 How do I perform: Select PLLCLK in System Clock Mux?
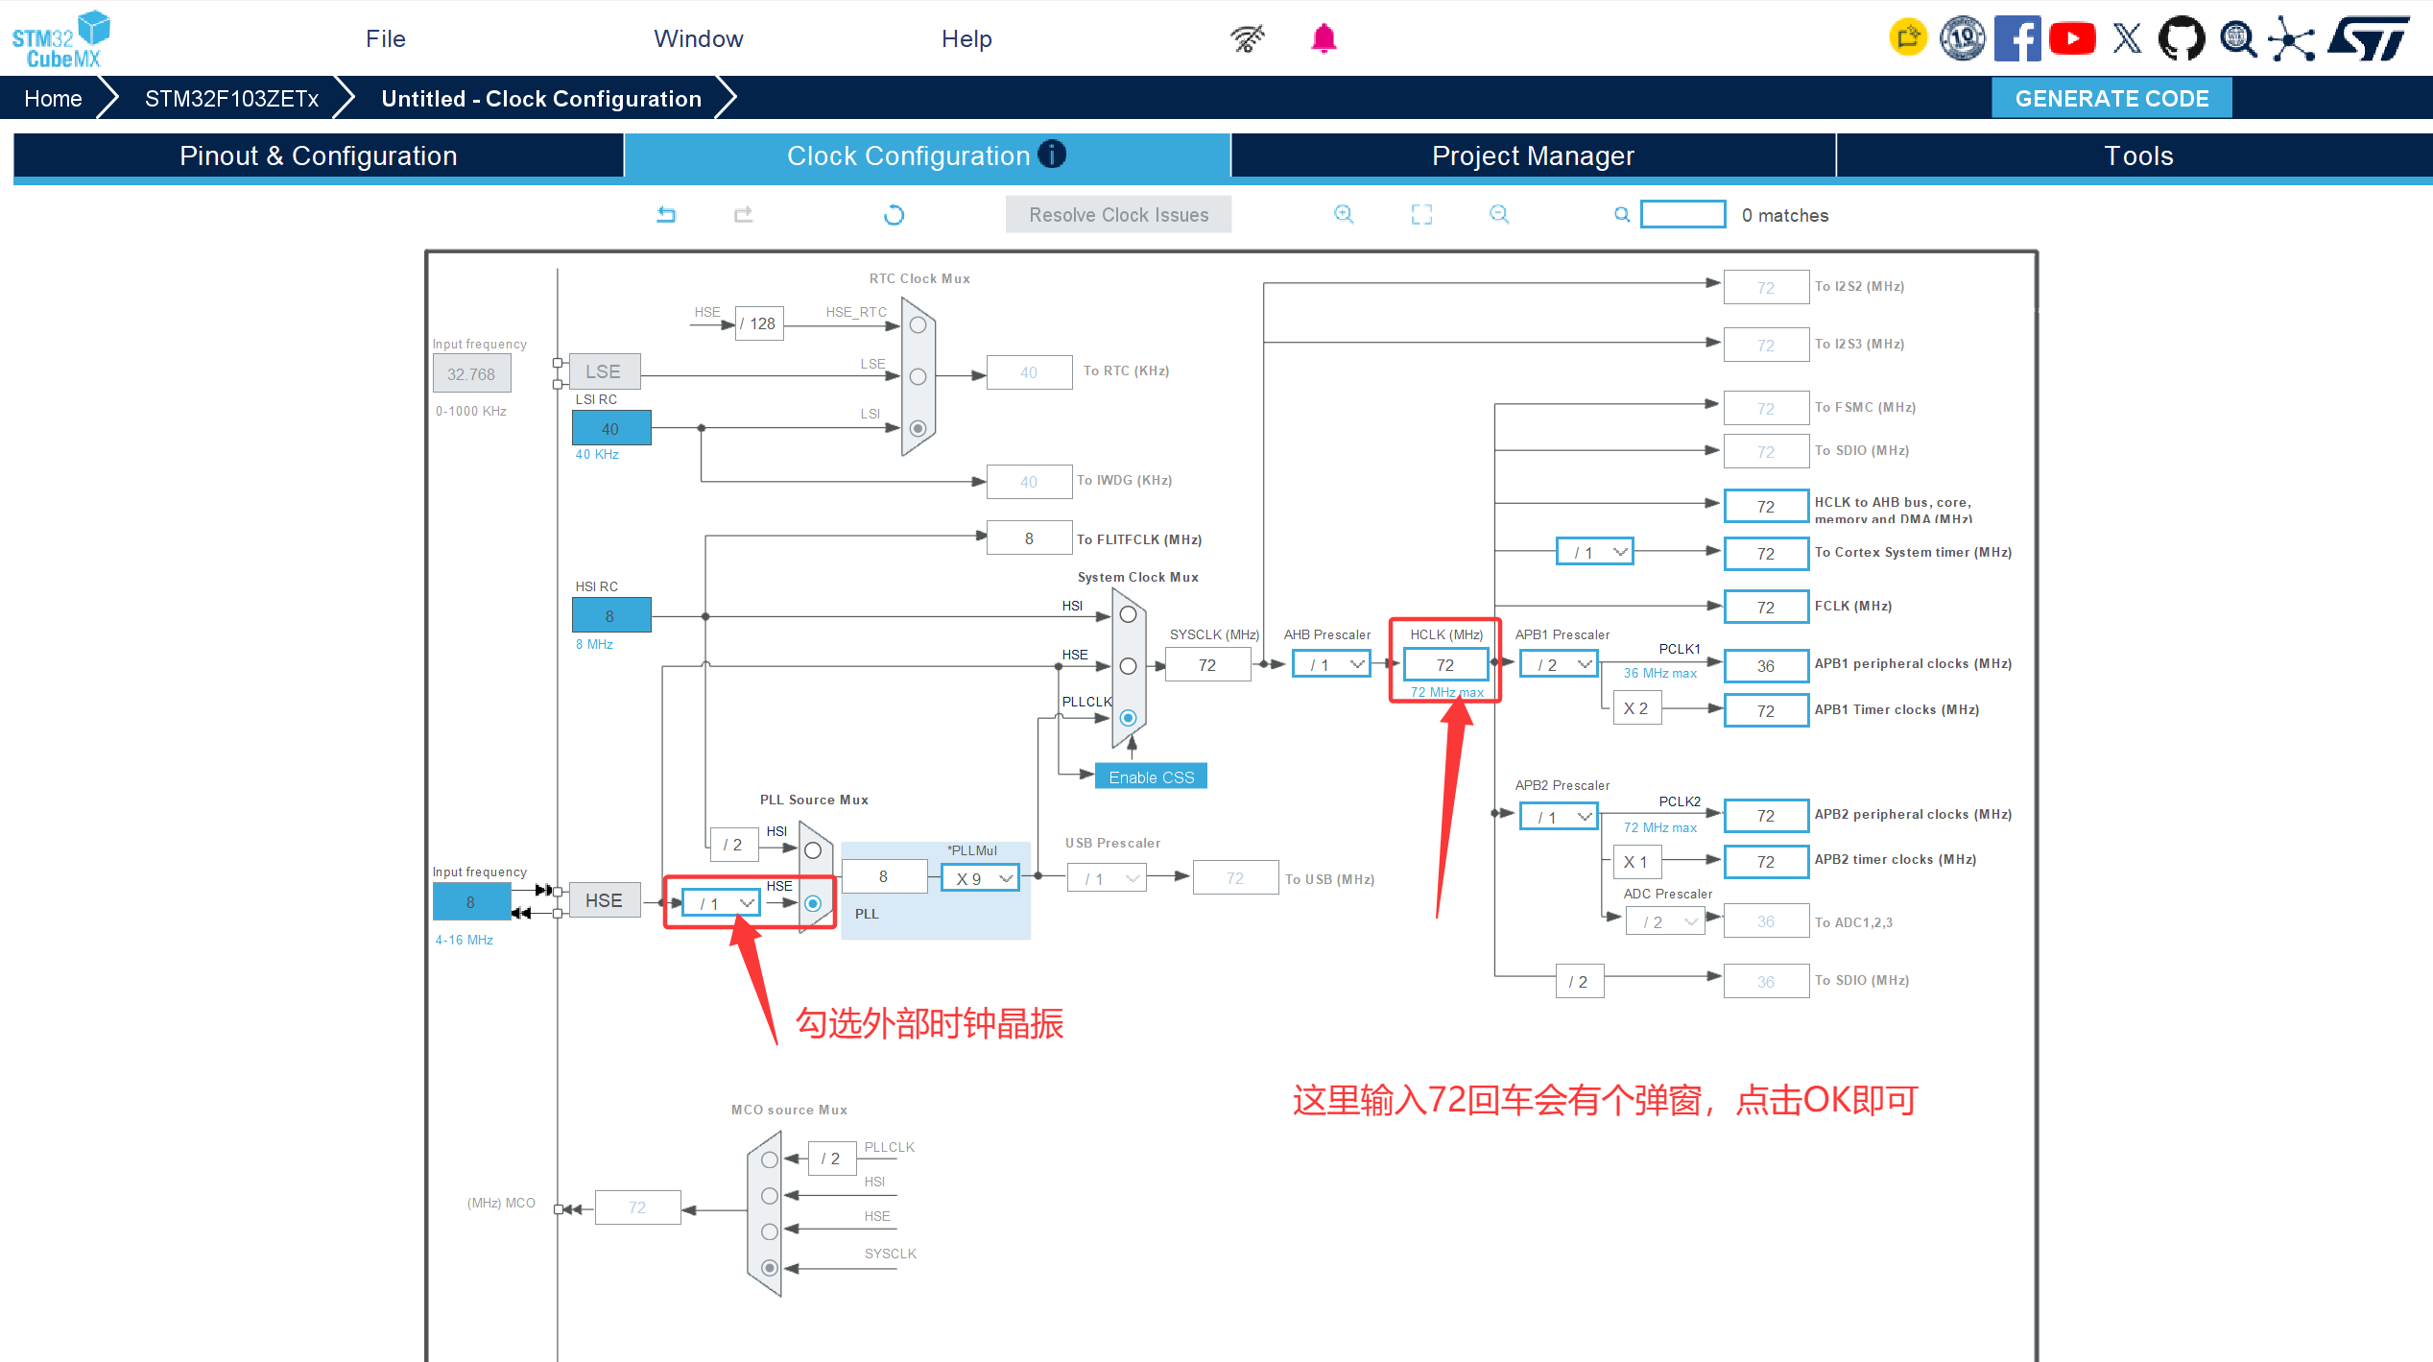1128,718
